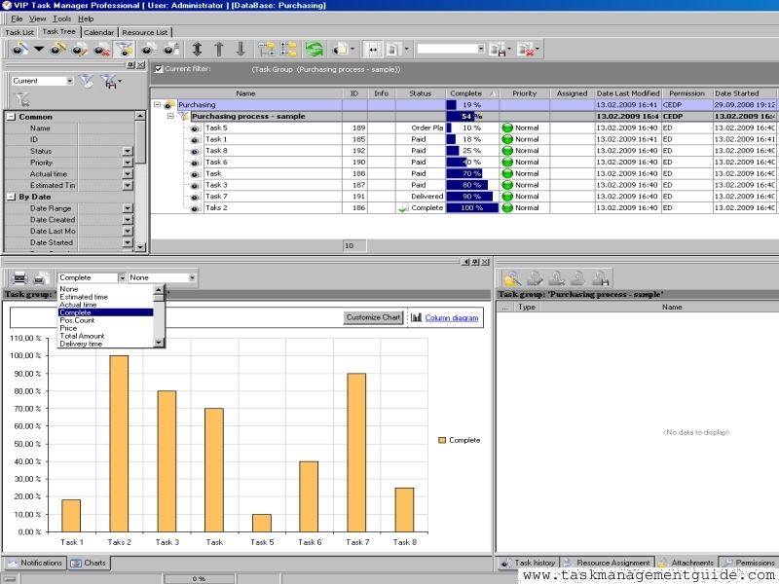Click the Column diagram chart icon
Viewport: 779px width, 584px height.
417,317
